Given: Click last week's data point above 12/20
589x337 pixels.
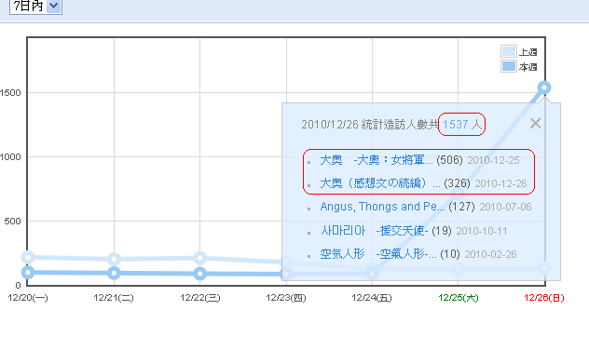Looking at the screenshot, I should click(28, 257).
